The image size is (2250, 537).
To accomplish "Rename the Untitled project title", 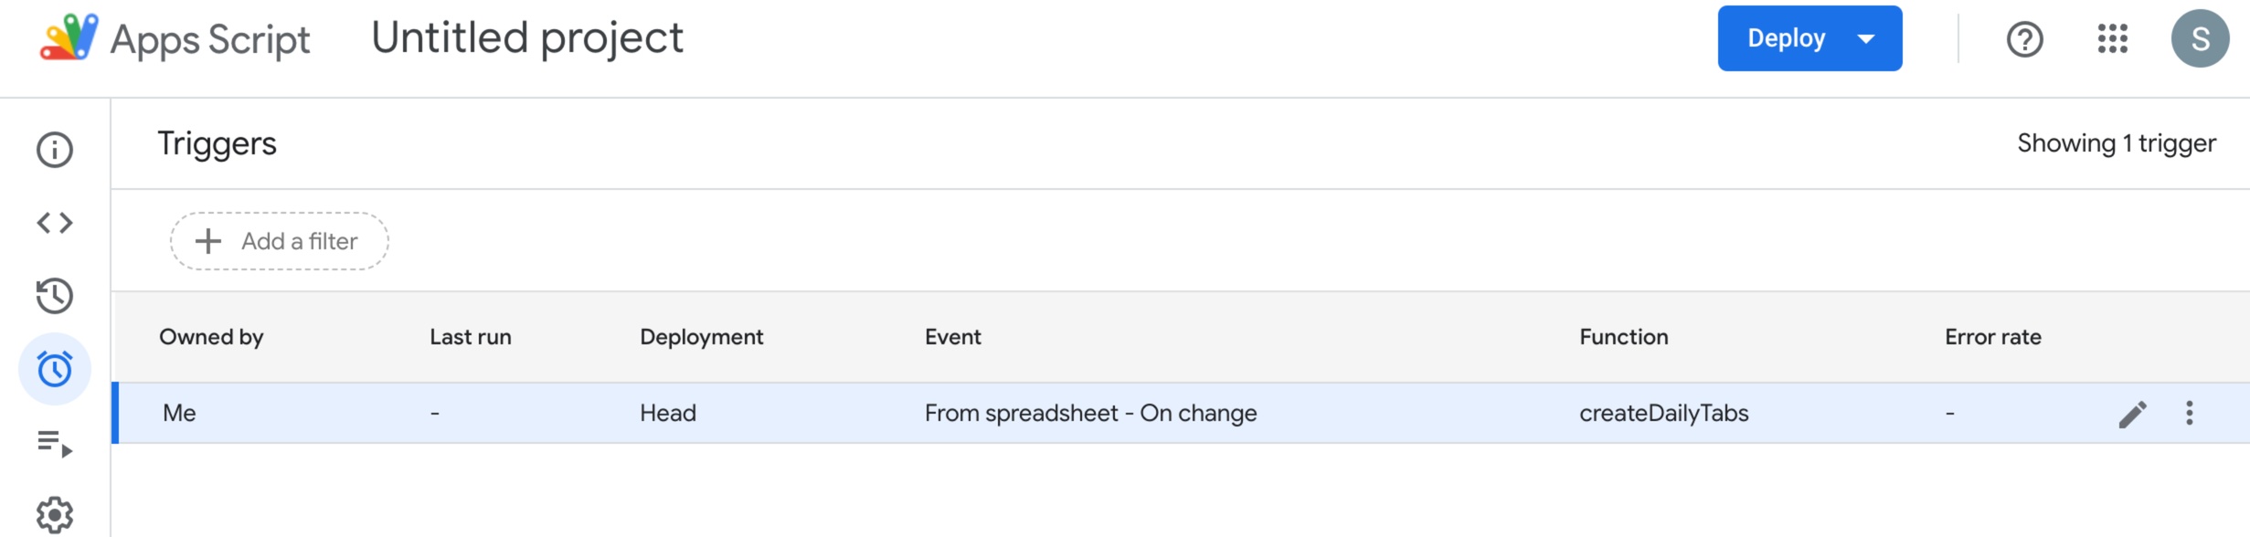I will click(x=527, y=38).
